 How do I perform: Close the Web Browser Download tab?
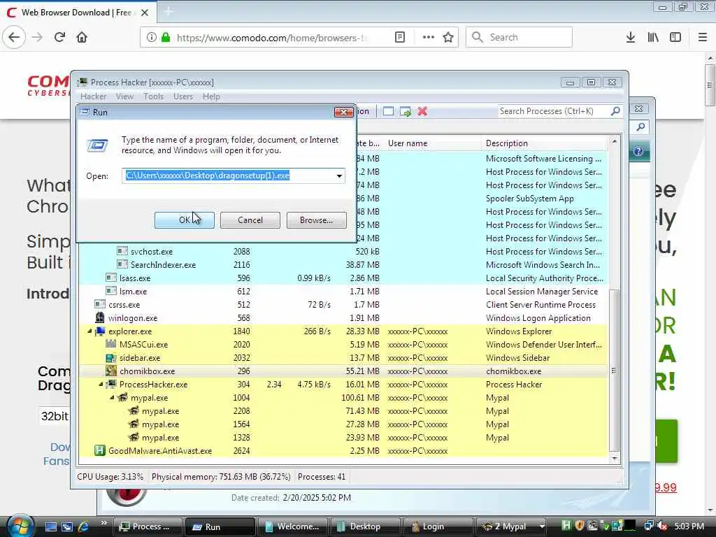tap(145, 13)
